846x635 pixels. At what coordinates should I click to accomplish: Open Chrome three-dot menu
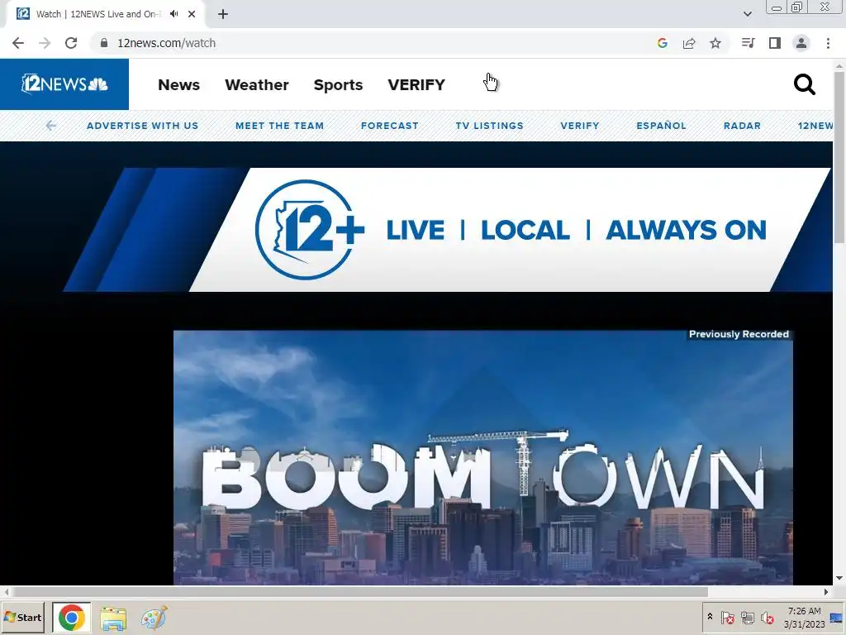coord(828,43)
